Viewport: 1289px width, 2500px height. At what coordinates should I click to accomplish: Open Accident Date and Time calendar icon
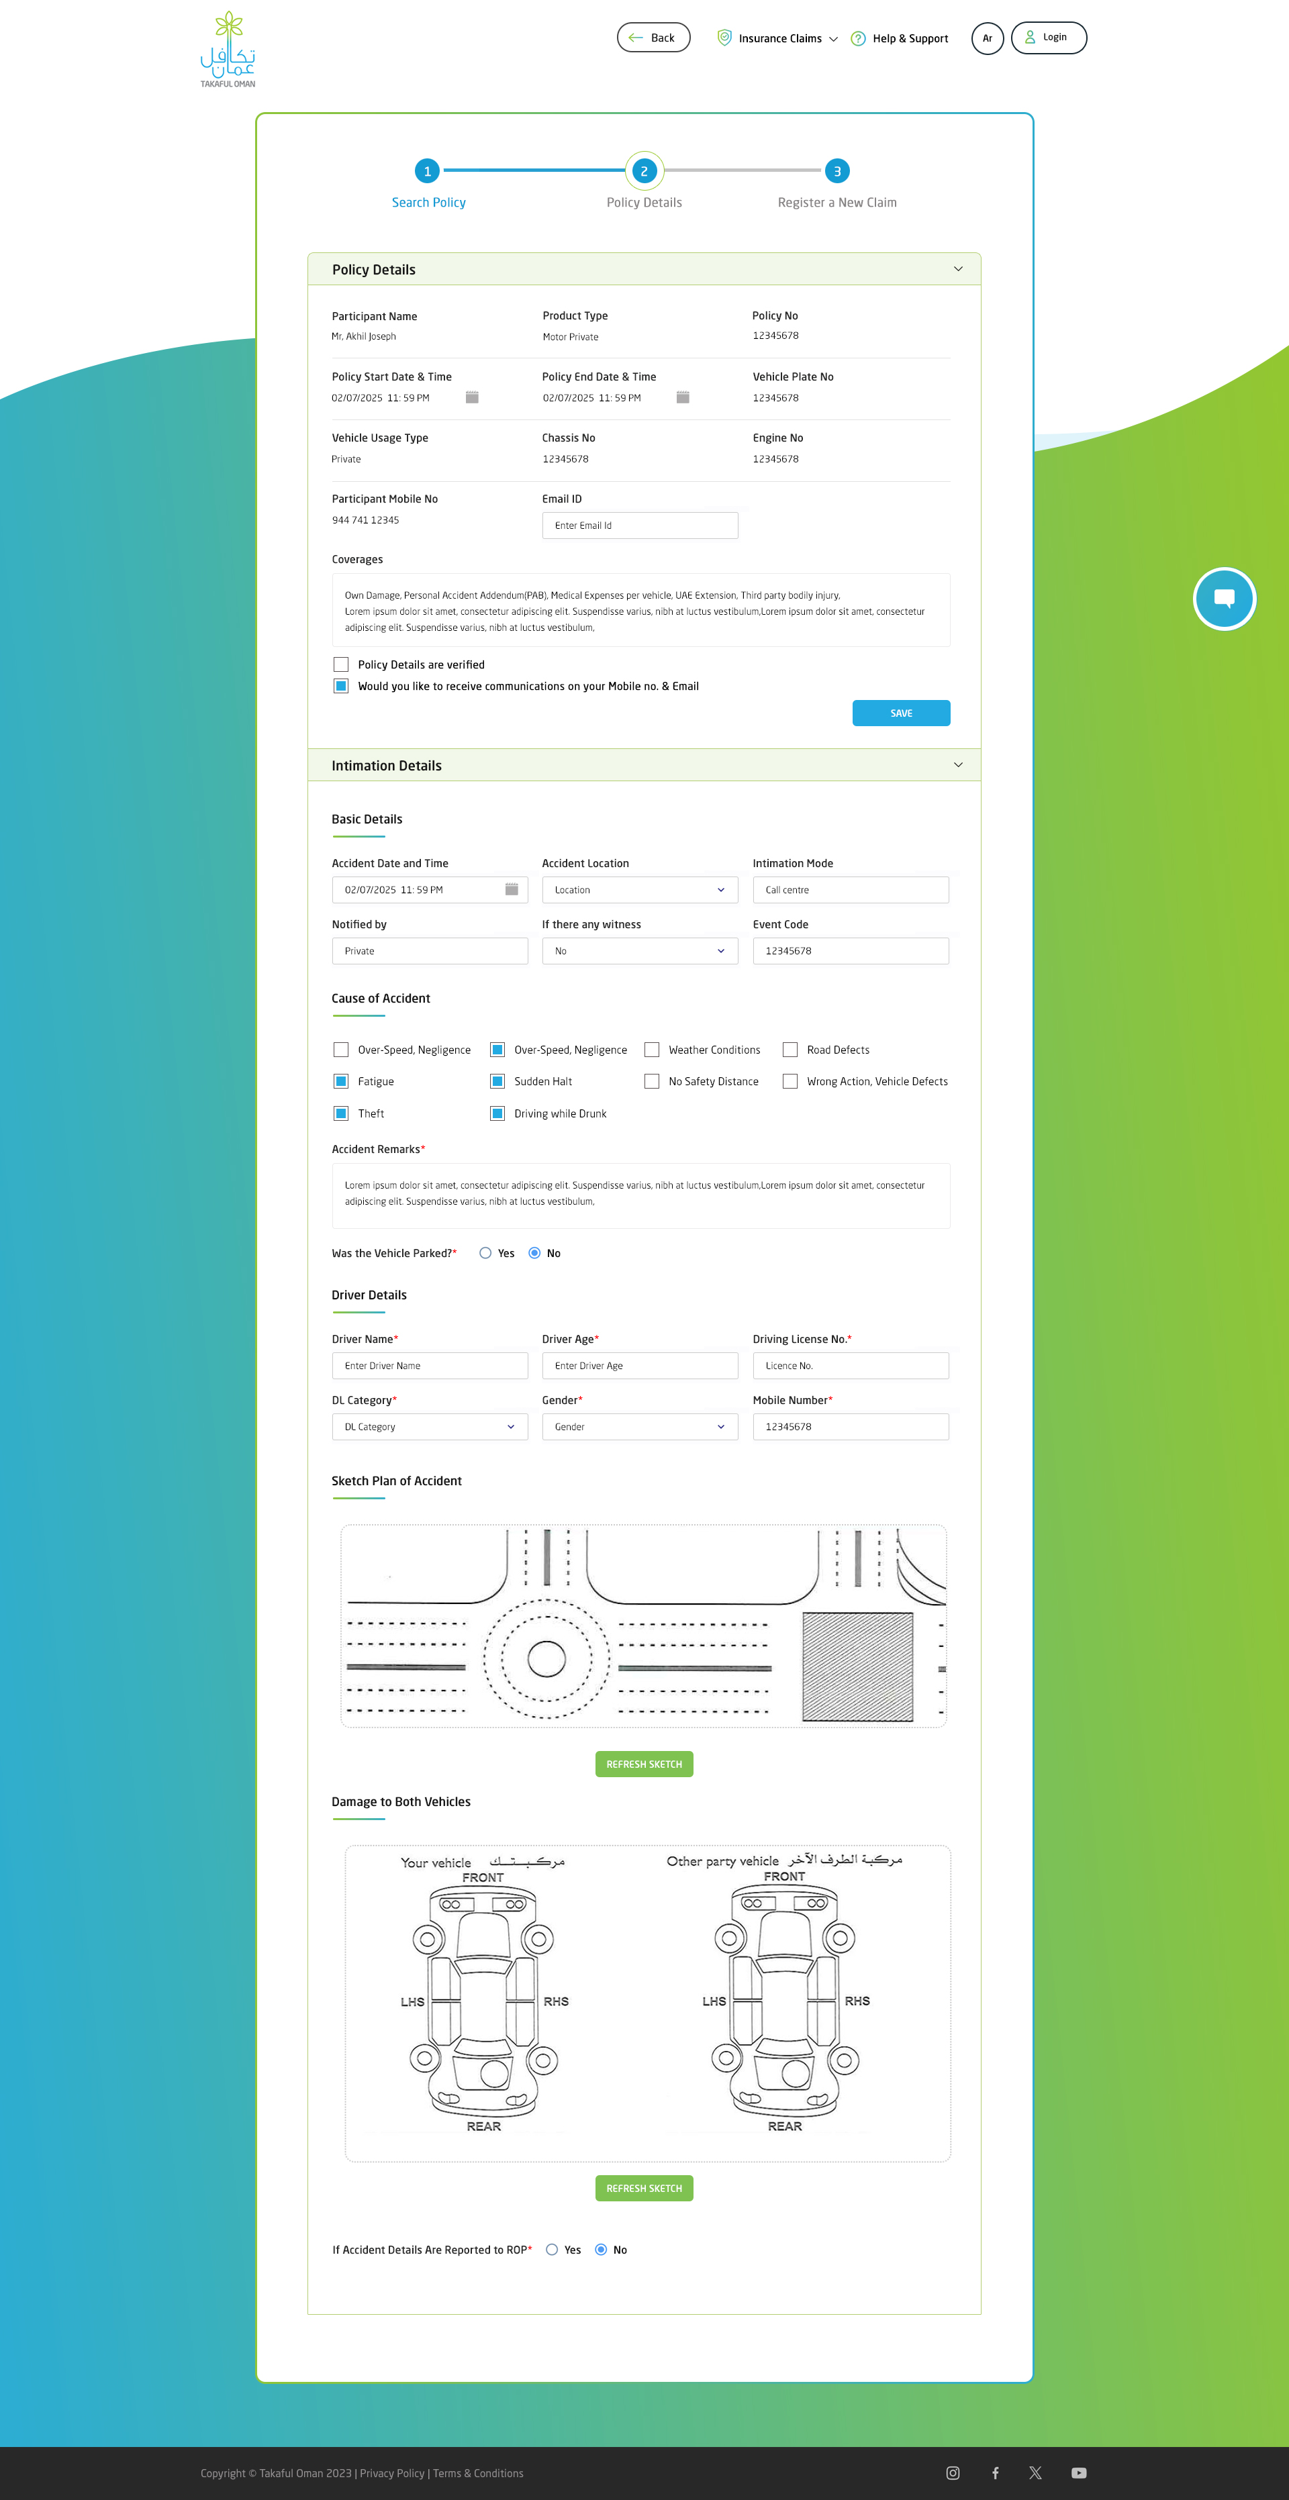pyautogui.click(x=512, y=889)
